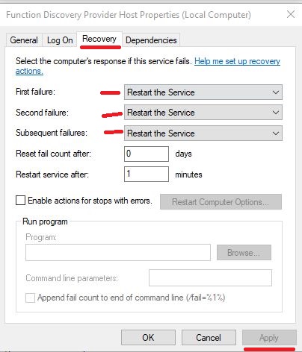Viewport: 302px width, 352px height.
Task: Switch to the General tab
Action: coord(24,40)
